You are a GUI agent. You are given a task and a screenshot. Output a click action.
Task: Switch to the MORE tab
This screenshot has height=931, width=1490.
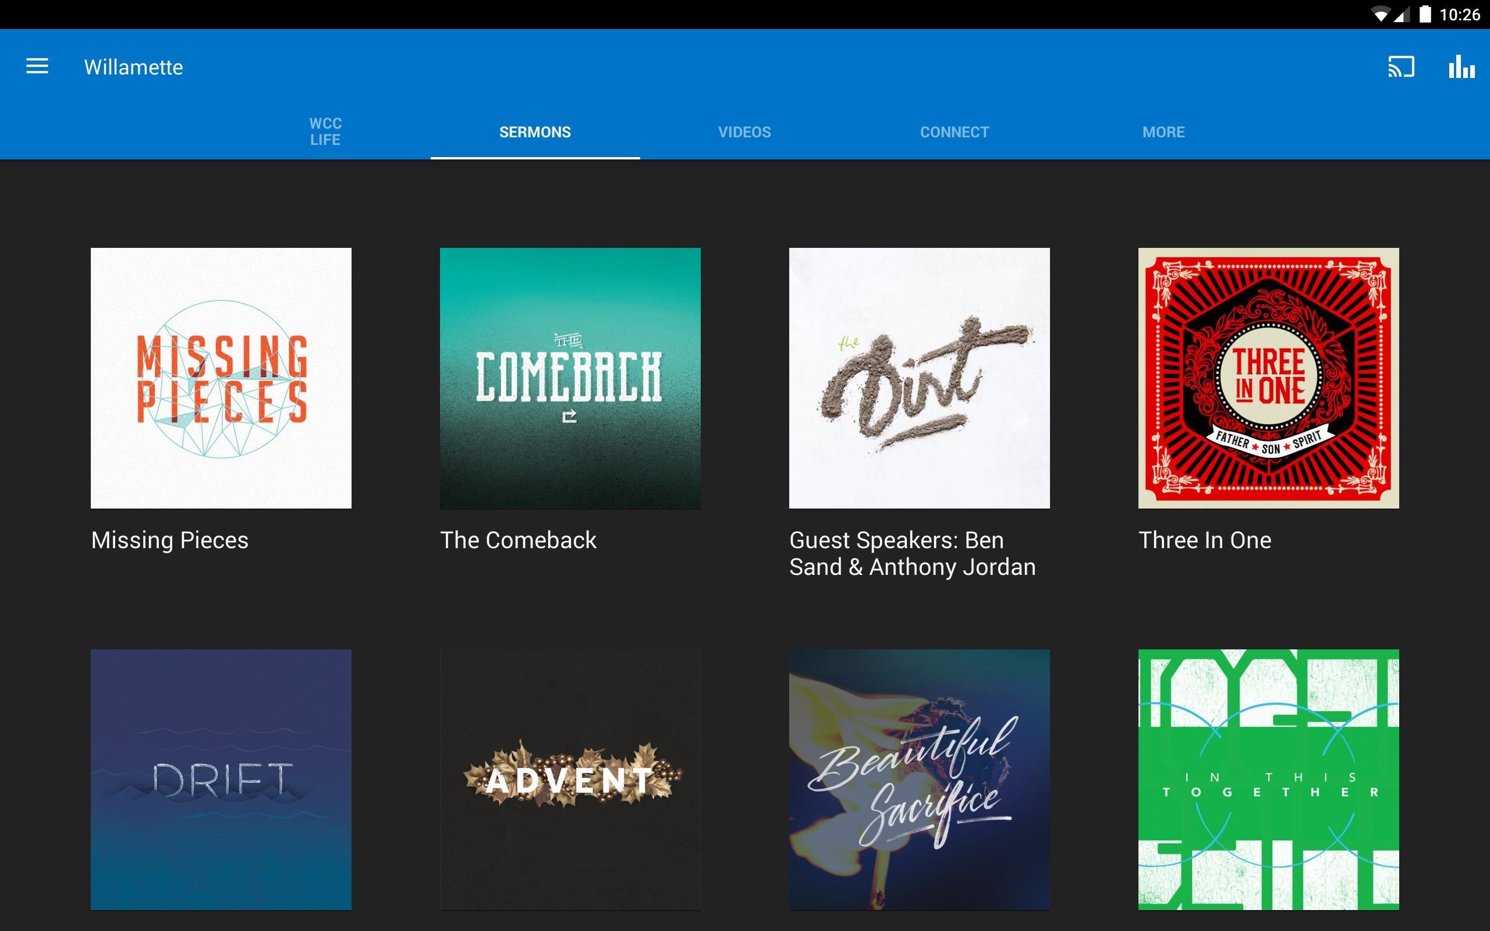click(x=1163, y=132)
